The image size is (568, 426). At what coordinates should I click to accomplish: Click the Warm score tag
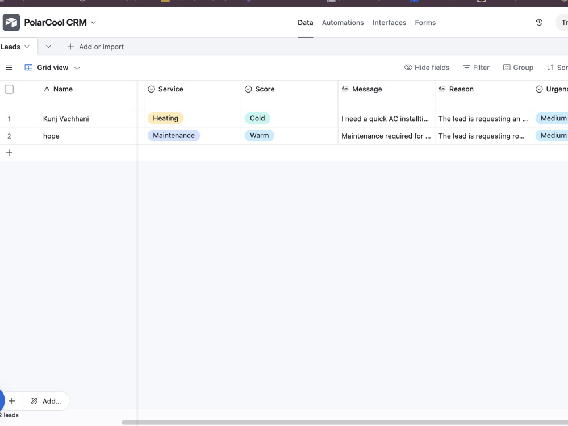click(260, 136)
